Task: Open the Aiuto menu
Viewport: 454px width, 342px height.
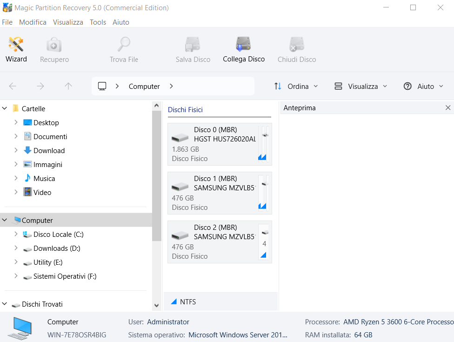Action: click(121, 22)
